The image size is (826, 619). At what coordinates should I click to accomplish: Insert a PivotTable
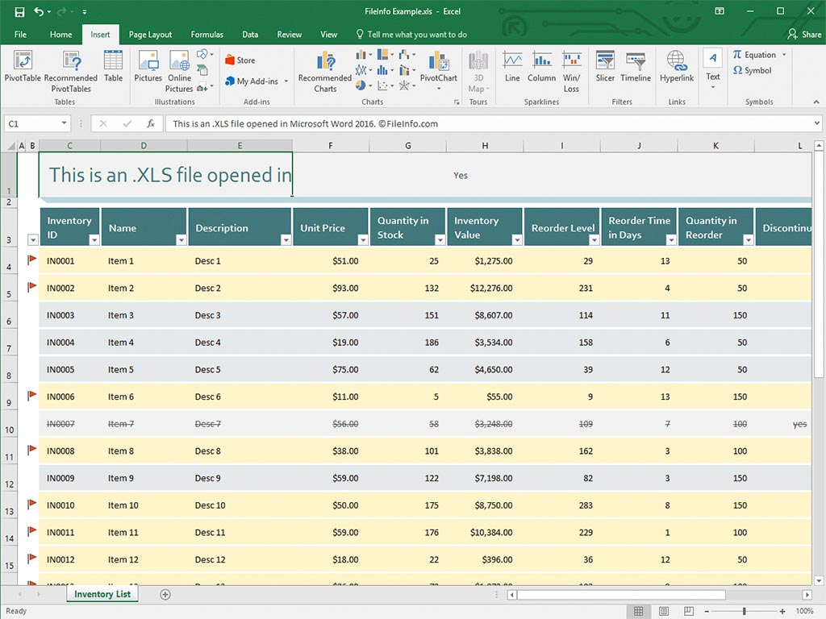[x=22, y=70]
